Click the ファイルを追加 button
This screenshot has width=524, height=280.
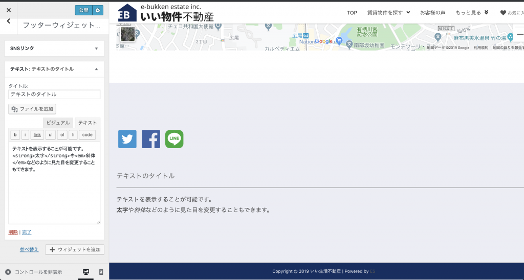point(32,109)
